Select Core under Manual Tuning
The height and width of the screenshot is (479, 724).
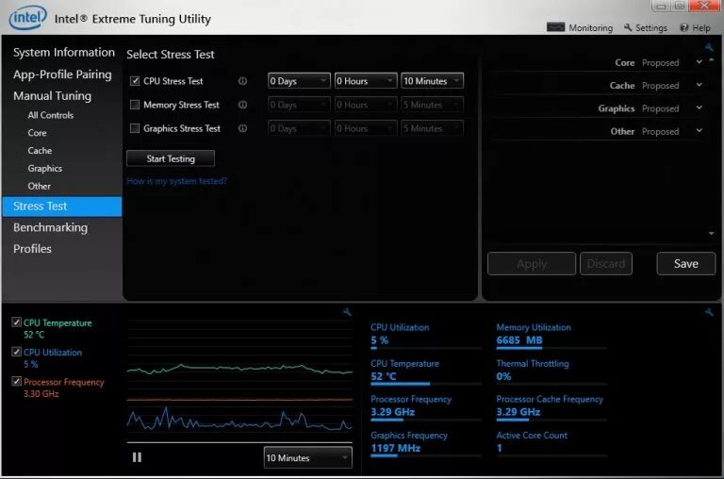[x=37, y=133]
